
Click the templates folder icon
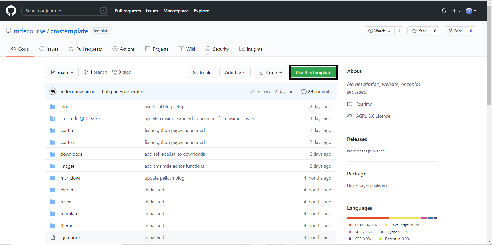(53, 214)
